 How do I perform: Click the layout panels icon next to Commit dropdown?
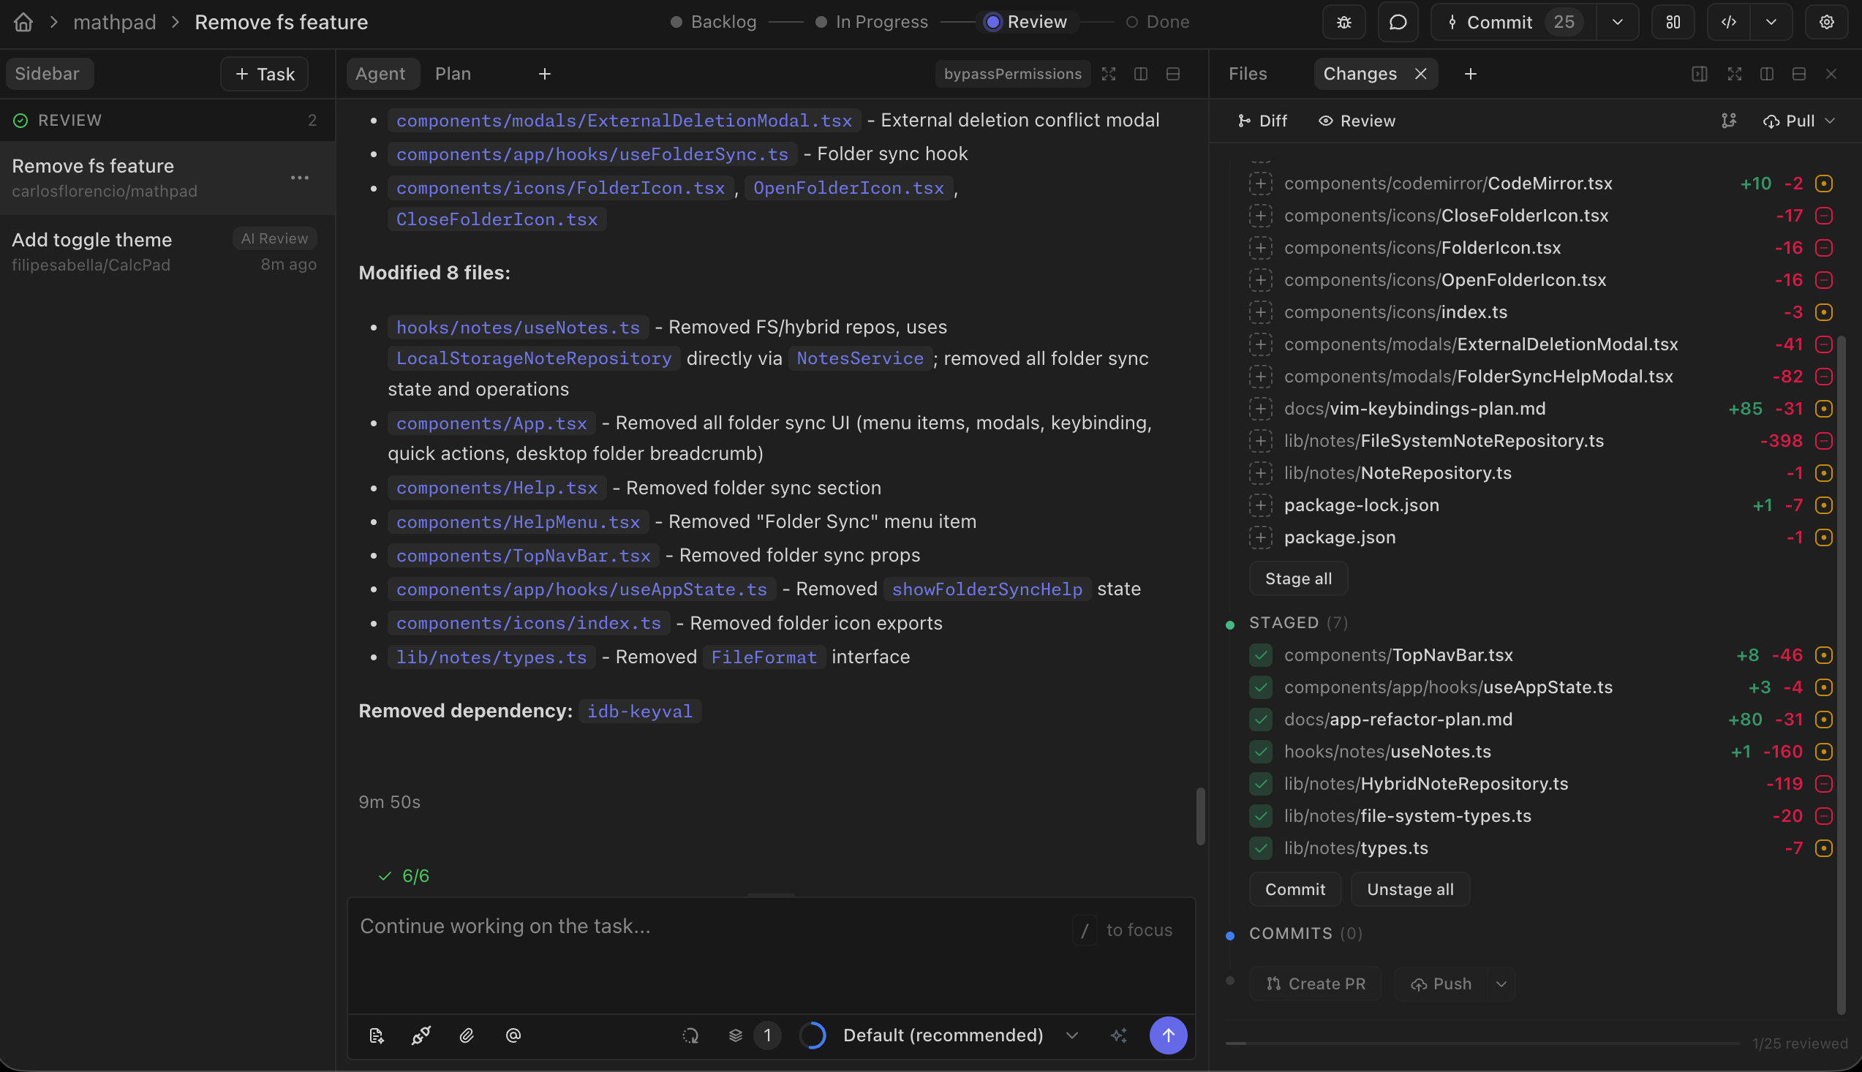[1673, 22]
